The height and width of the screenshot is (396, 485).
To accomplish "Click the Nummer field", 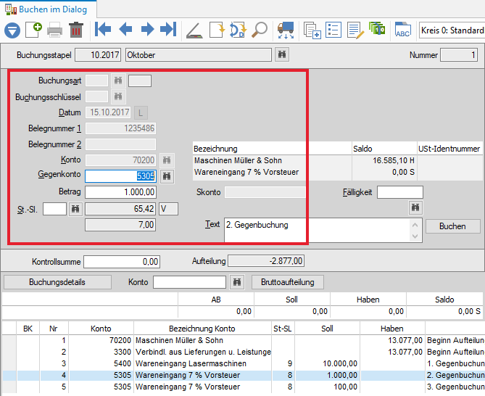I will pos(459,55).
